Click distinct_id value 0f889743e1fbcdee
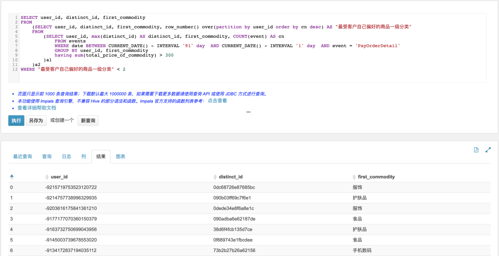The height and width of the screenshot is (256, 499). pyautogui.click(x=232, y=240)
